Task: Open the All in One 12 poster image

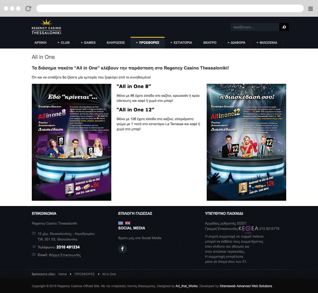Action: [x=246, y=142]
